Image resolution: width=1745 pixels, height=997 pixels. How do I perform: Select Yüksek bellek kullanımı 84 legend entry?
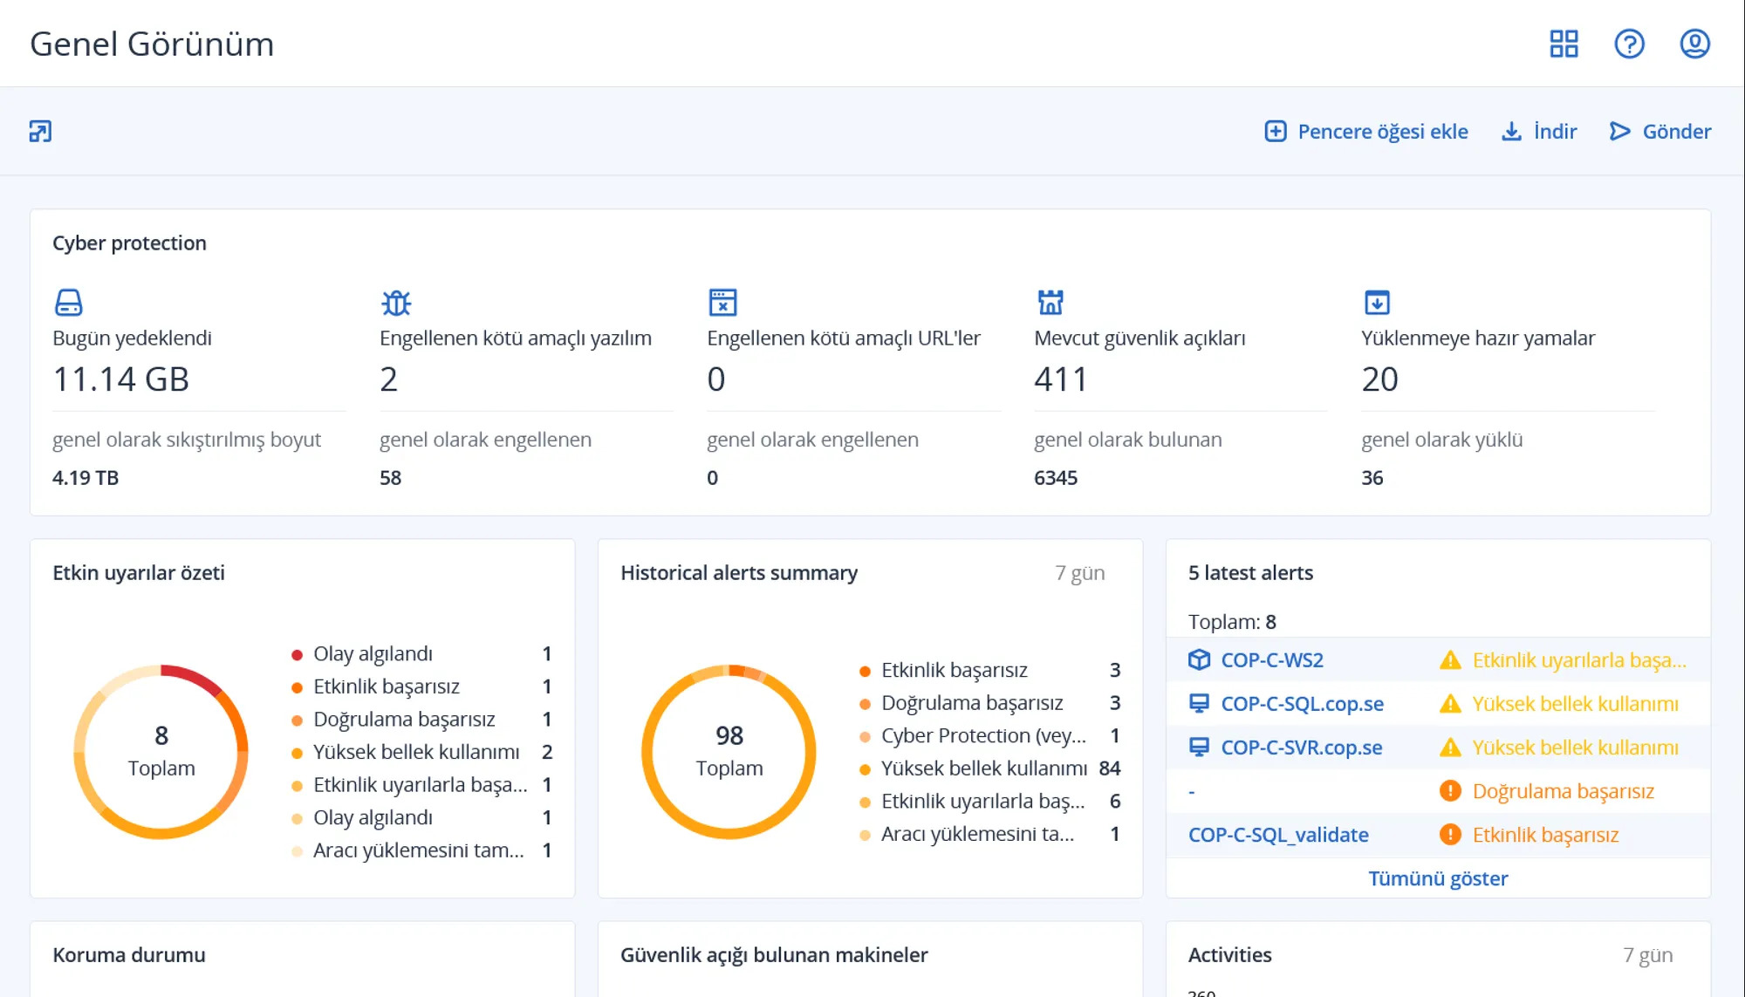[x=989, y=768]
